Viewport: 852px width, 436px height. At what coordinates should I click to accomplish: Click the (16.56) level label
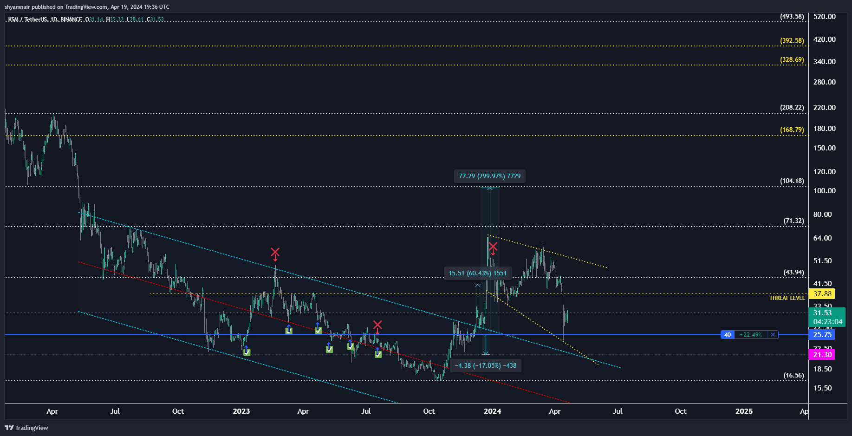tap(794, 375)
